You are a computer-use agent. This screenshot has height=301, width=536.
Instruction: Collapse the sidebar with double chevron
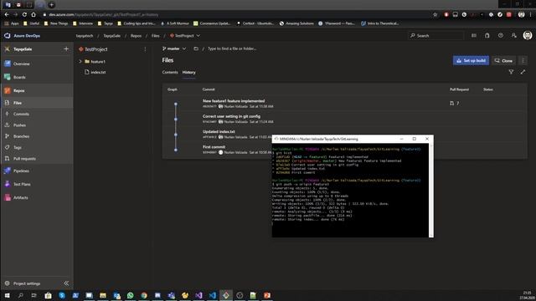pyautogui.click(x=66, y=283)
